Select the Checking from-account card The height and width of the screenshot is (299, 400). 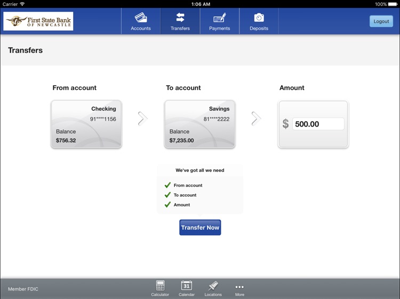86,124
